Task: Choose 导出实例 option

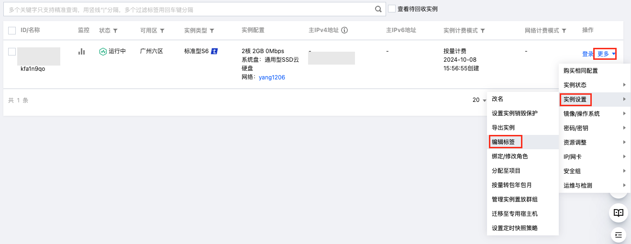Action: [x=523, y=127]
